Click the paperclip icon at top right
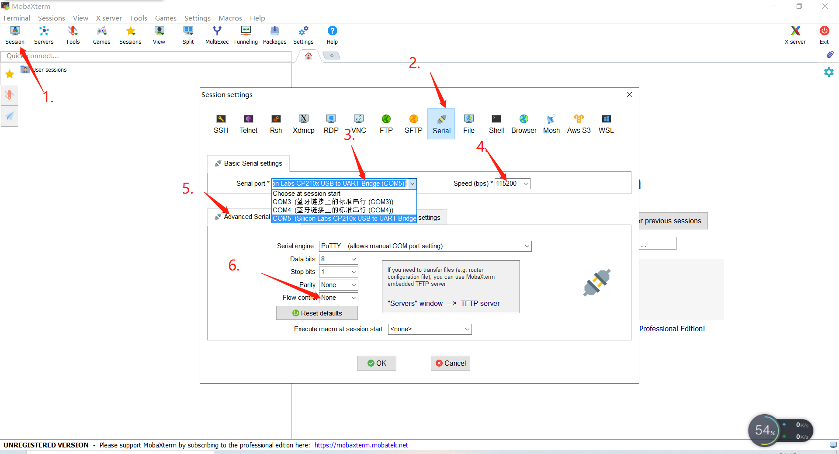This screenshot has height=454, width=839. [830, 55]
